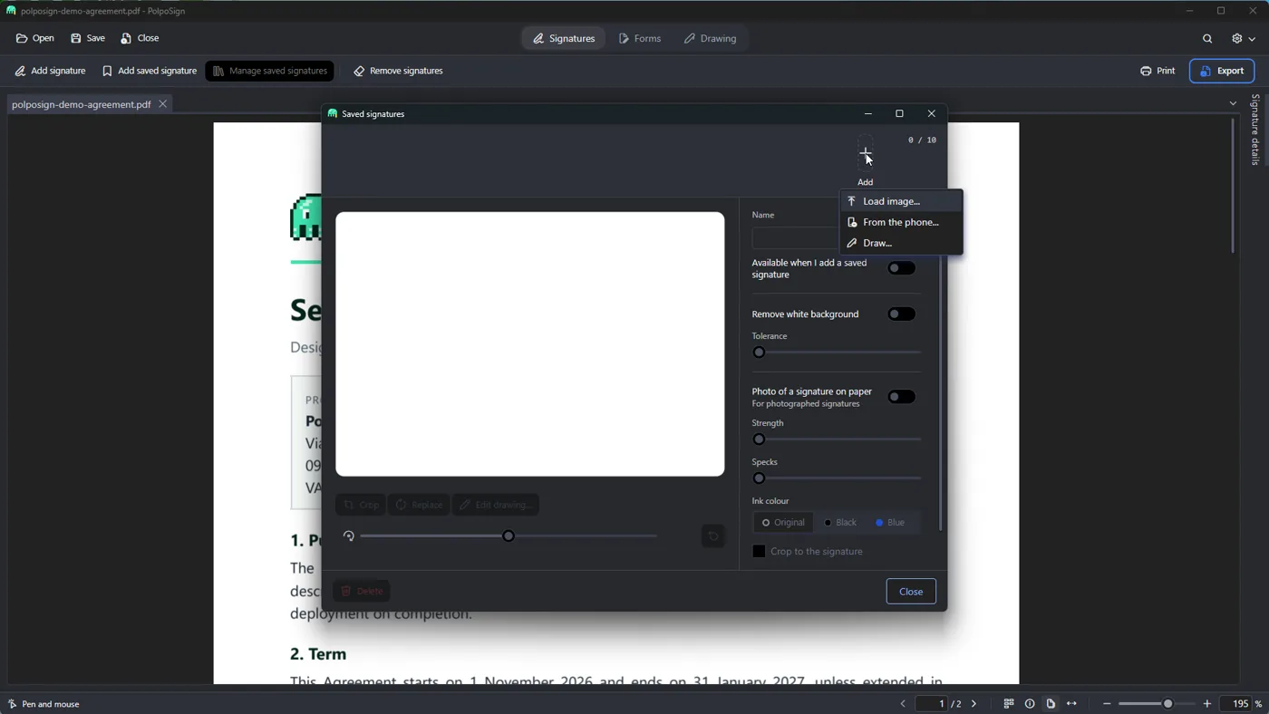Click the Print button with printer icon
This screenshot has height=714, width=1269.
pos(1158,71)
